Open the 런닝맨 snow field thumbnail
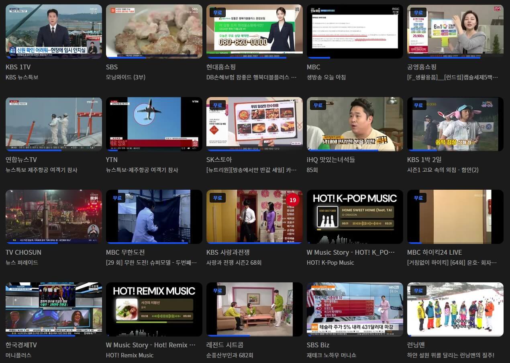Screen dimensions: 510x363 point(455,309)
